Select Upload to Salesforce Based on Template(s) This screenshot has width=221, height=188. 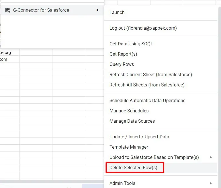tap(161, 157)
